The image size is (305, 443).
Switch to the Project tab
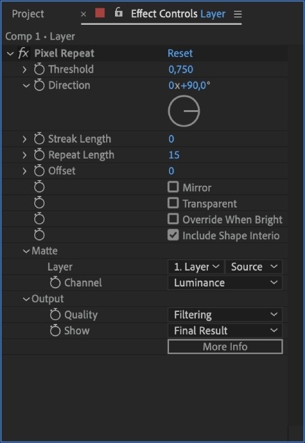coord(28,14)
